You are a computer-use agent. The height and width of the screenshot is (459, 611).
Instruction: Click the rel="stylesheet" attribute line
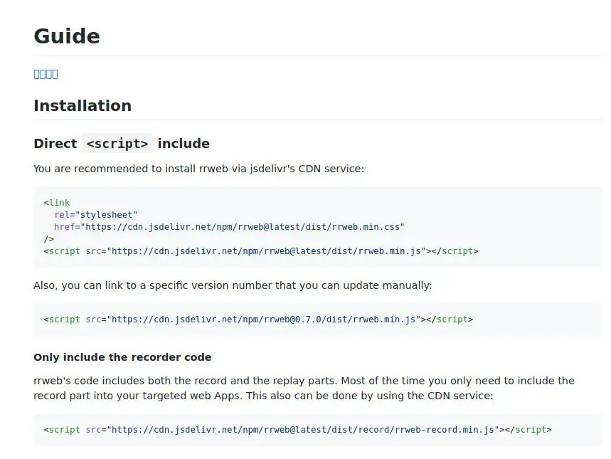(95, 215)
